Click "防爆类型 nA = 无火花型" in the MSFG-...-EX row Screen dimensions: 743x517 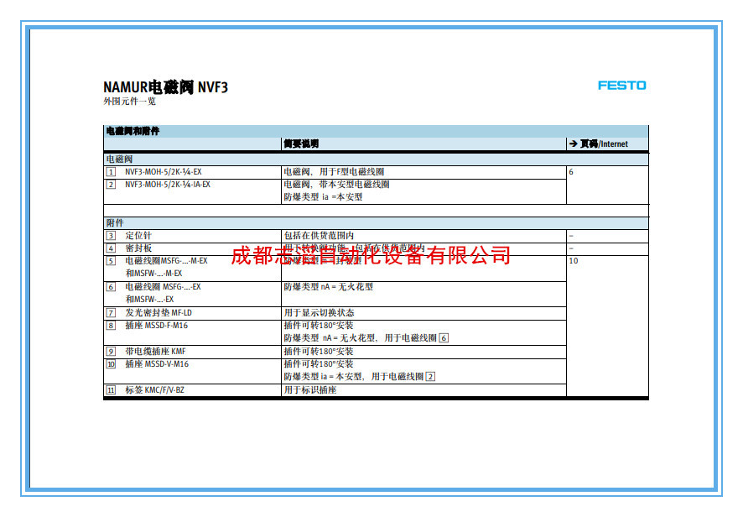(329, 287)
